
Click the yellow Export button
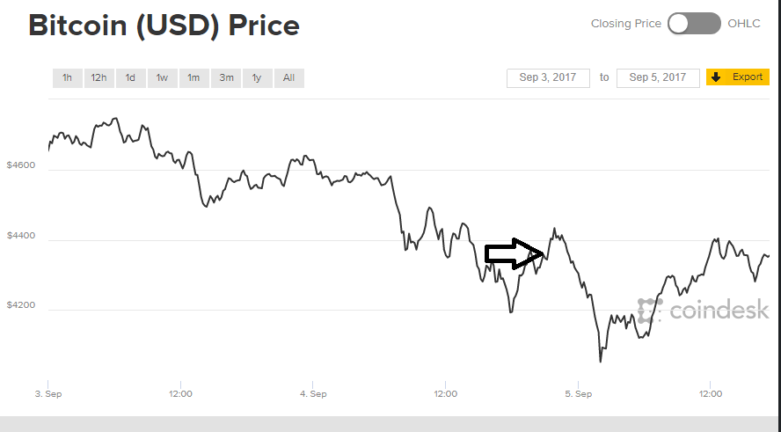point(738,77)
